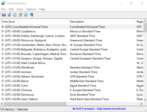Open the Properties toolbar icon
This screenshot has height=112, width=147.
click(x=20, y=15)
